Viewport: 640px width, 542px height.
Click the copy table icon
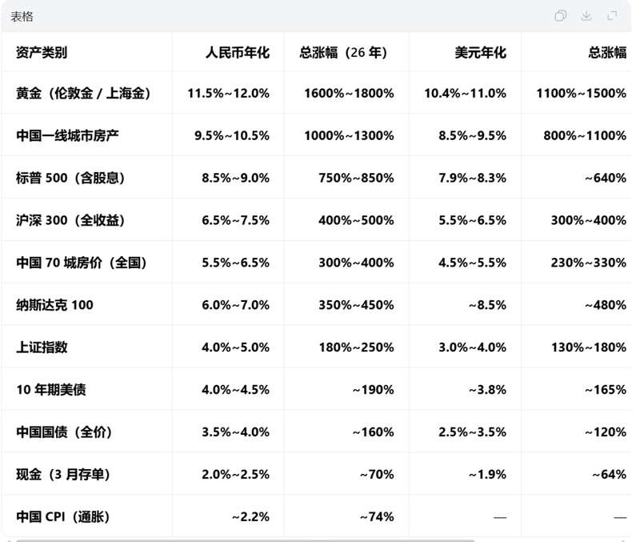pyautogui.click(x=561, y=15)
